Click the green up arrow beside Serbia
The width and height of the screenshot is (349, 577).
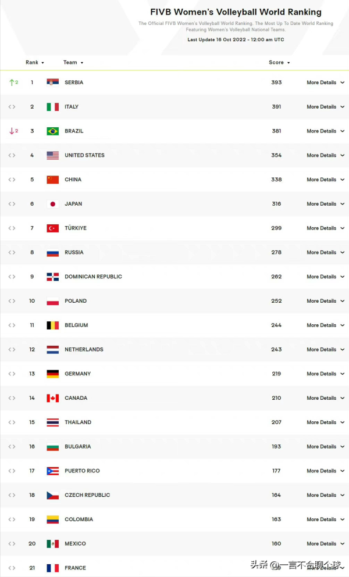(12, 83)
